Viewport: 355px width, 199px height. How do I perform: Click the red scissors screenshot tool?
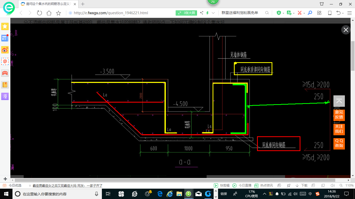300,13
